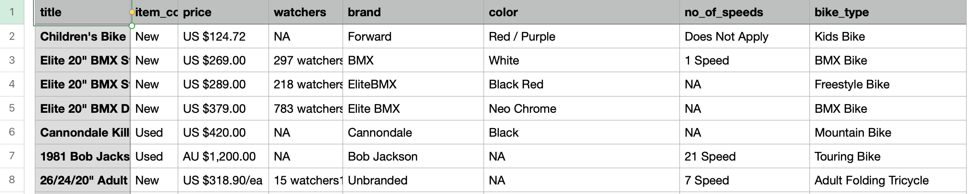The image size is (969, 194).
Task: Select the watchers column header
Action: coord(305,12)
